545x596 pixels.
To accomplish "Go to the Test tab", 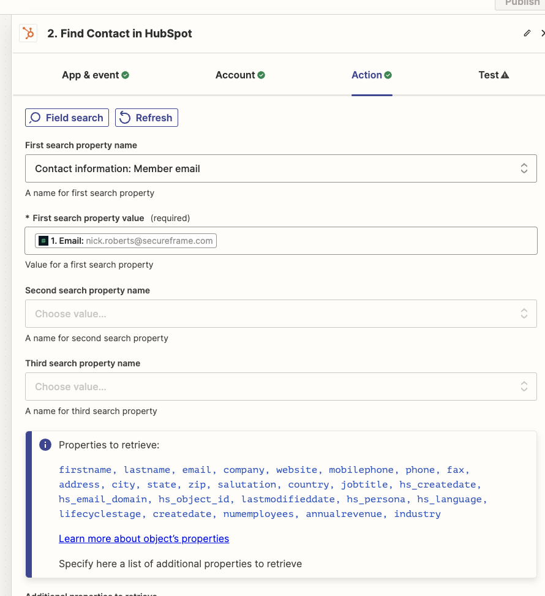I will pyautogui.click(x=494, y=75).
